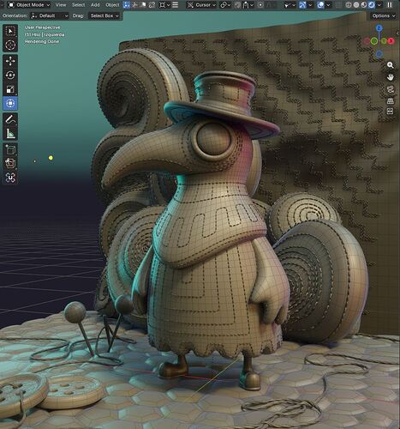
Task: Open the overlays dropdown arrow
Action: pos(328,5)
